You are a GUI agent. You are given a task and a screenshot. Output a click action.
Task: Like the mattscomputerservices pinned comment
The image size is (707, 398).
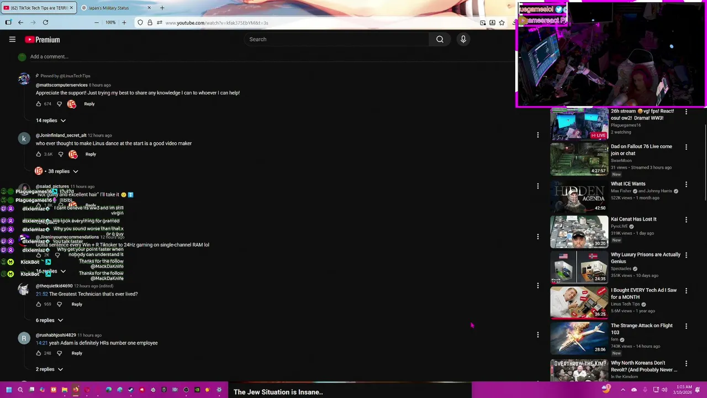coord(39,104)
